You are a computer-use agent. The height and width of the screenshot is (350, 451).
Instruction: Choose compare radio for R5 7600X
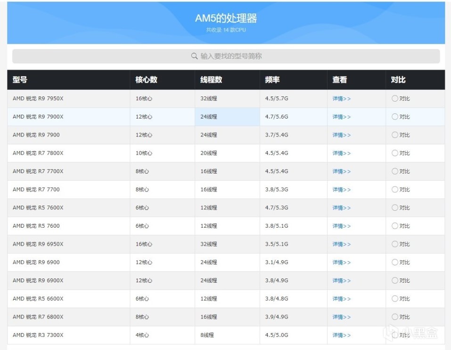394,207
